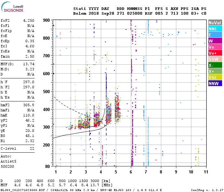Click the 11 MHz frequency axis label
224x192 pixels.
point(206,172)
